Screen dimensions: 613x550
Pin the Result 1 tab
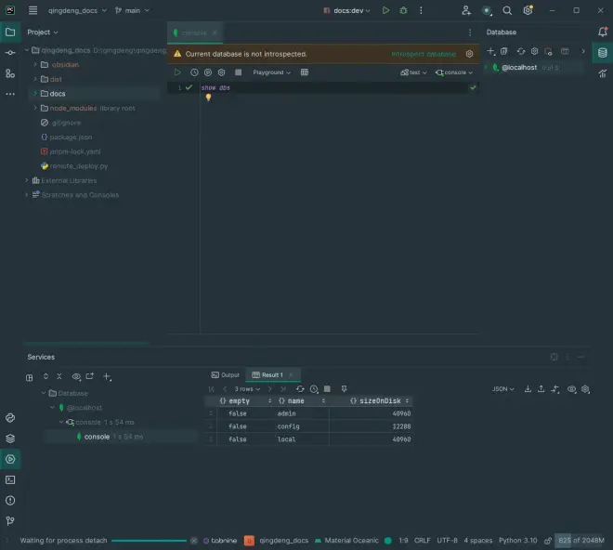point(344,389)
